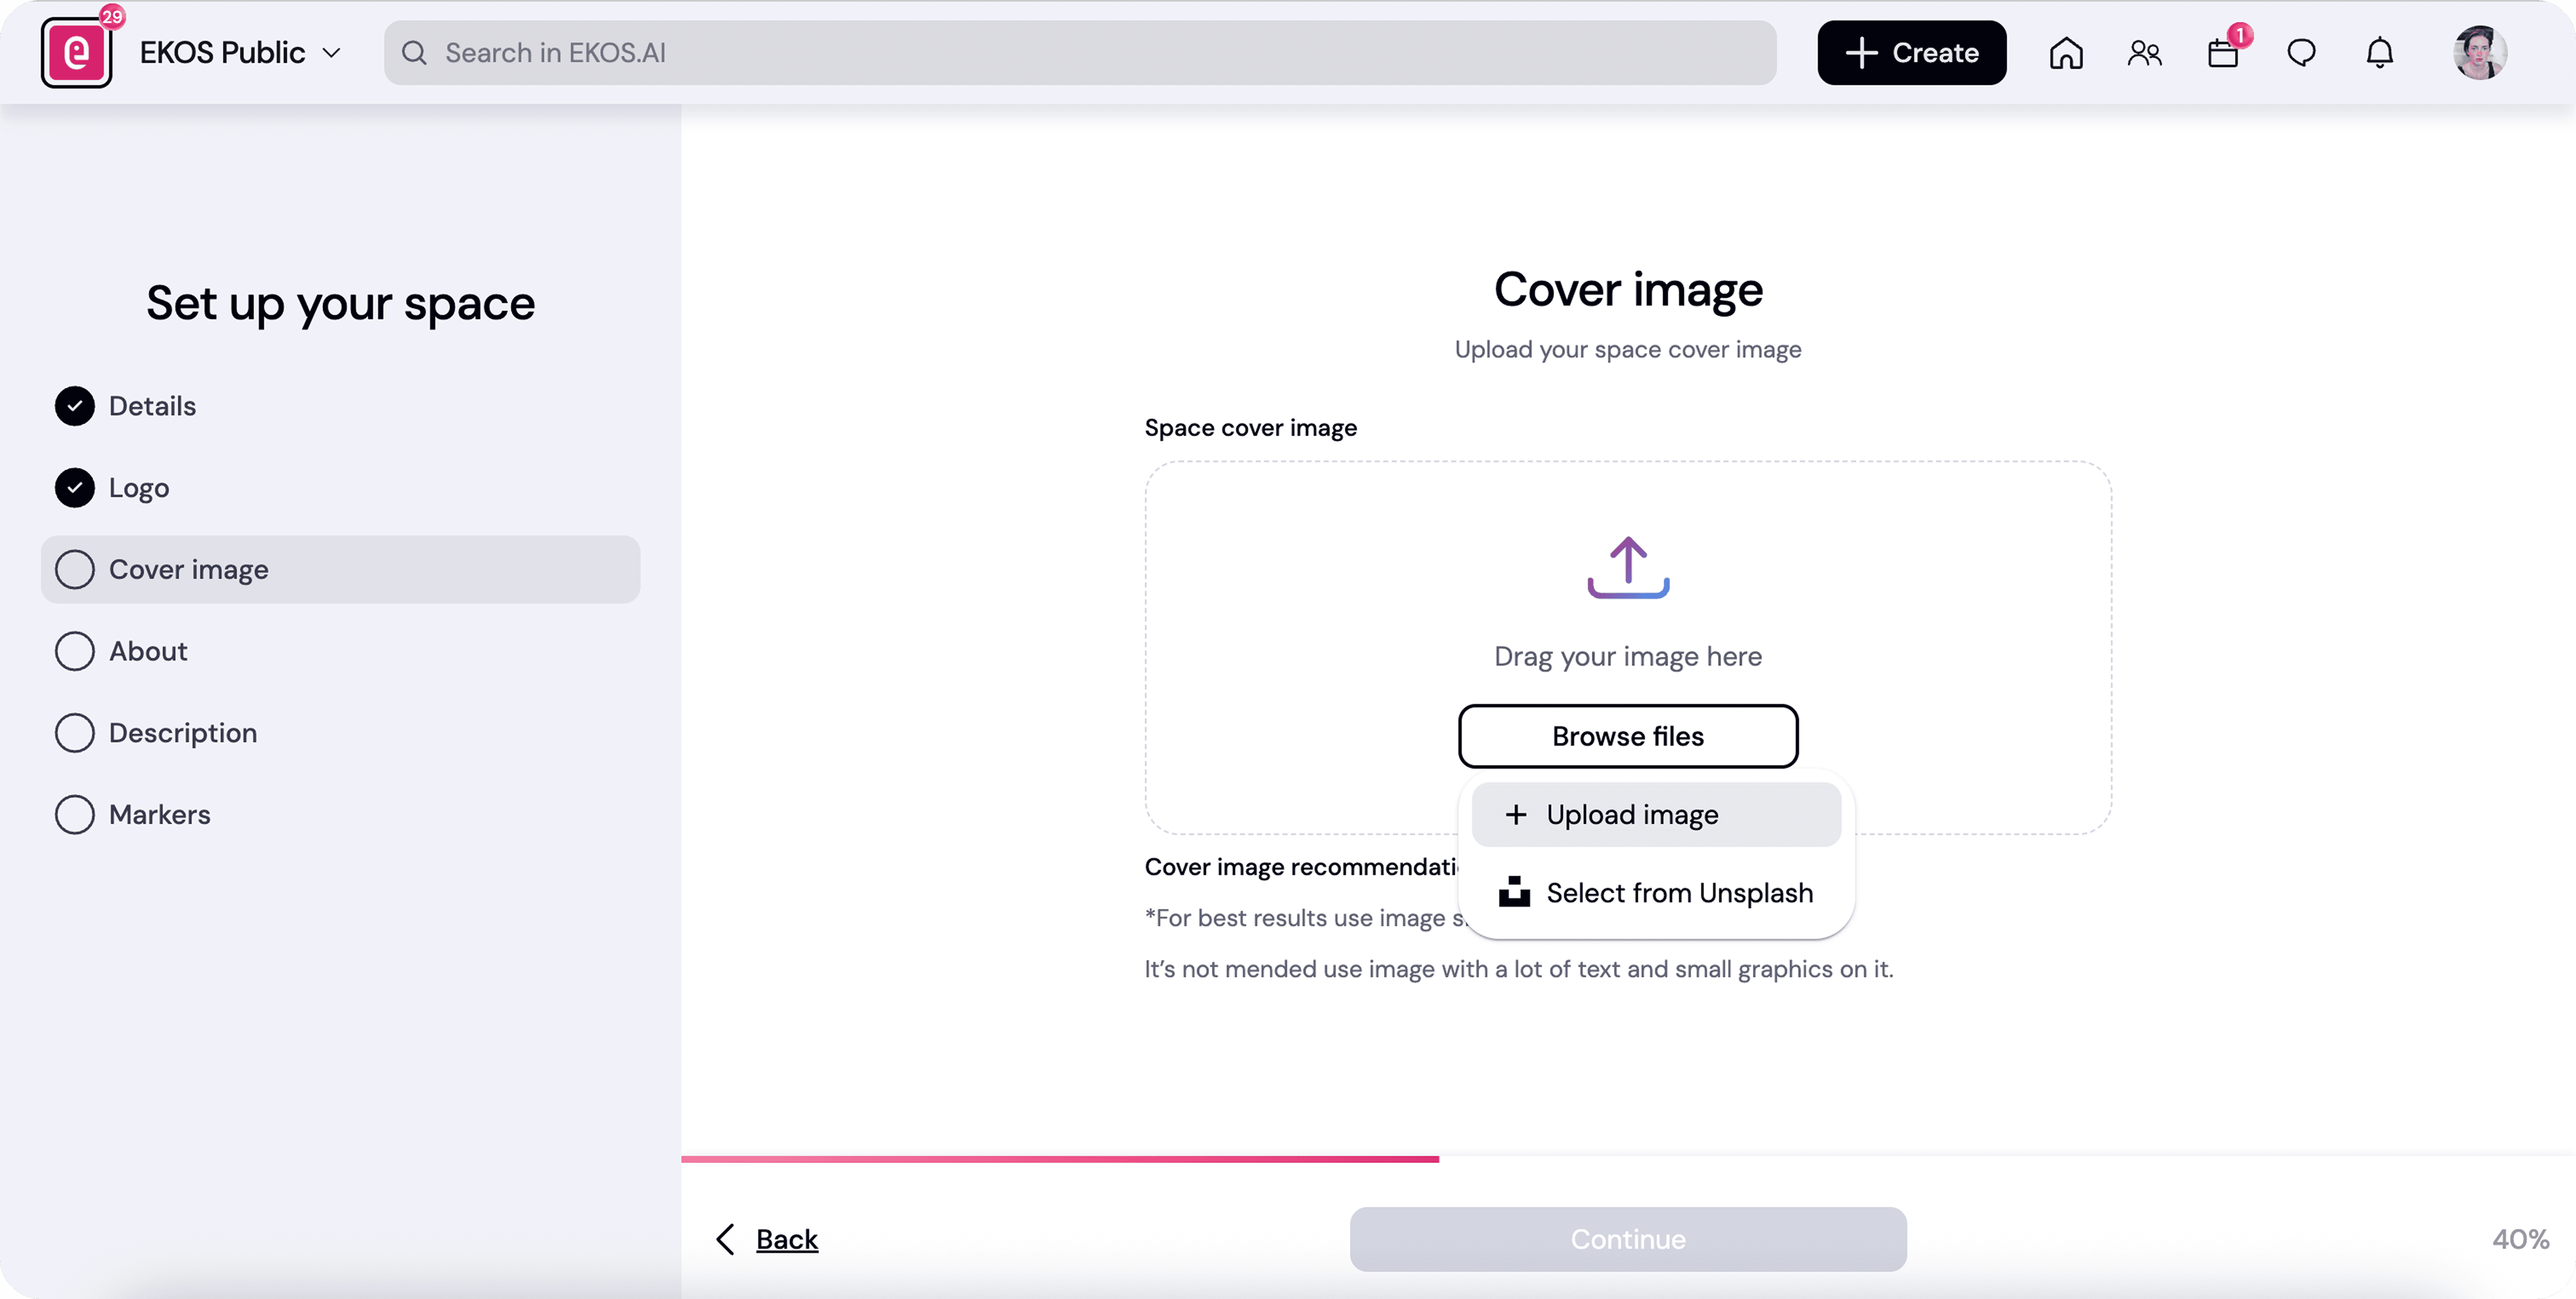Image resolution: width=2576 pixels, height=1299 pixels.
Task: Select the About step circle
Action: coord(75,652)
